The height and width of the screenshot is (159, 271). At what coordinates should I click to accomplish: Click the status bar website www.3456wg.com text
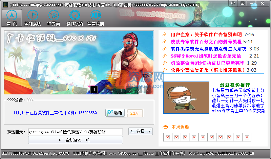pos(124,153)
